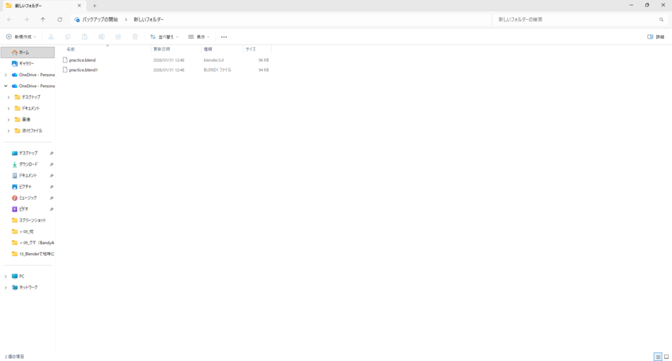Toggle the 詳細 details pane
This screenshot has width=672, height=361.
[655, 37]
